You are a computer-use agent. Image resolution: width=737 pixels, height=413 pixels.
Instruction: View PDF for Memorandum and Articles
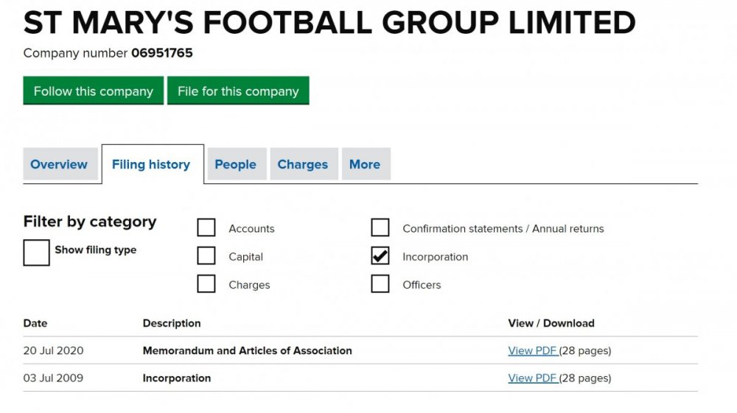click(x=533, y=350)
